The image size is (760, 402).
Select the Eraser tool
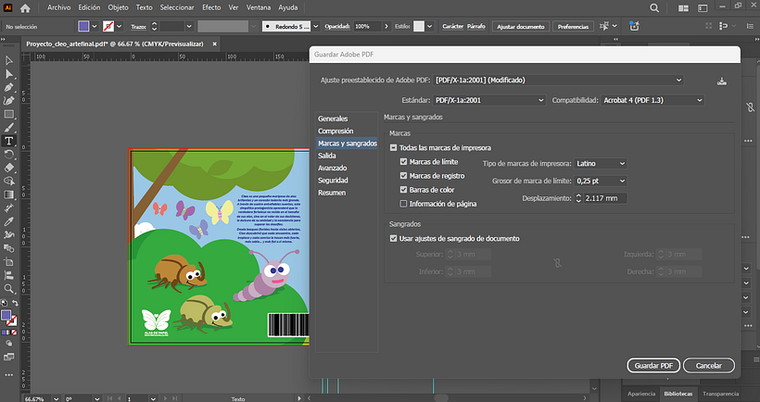coord(8,168)
